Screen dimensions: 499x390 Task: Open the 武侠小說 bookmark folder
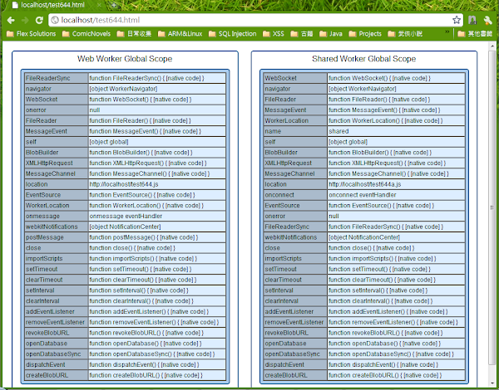click(405, 34)
